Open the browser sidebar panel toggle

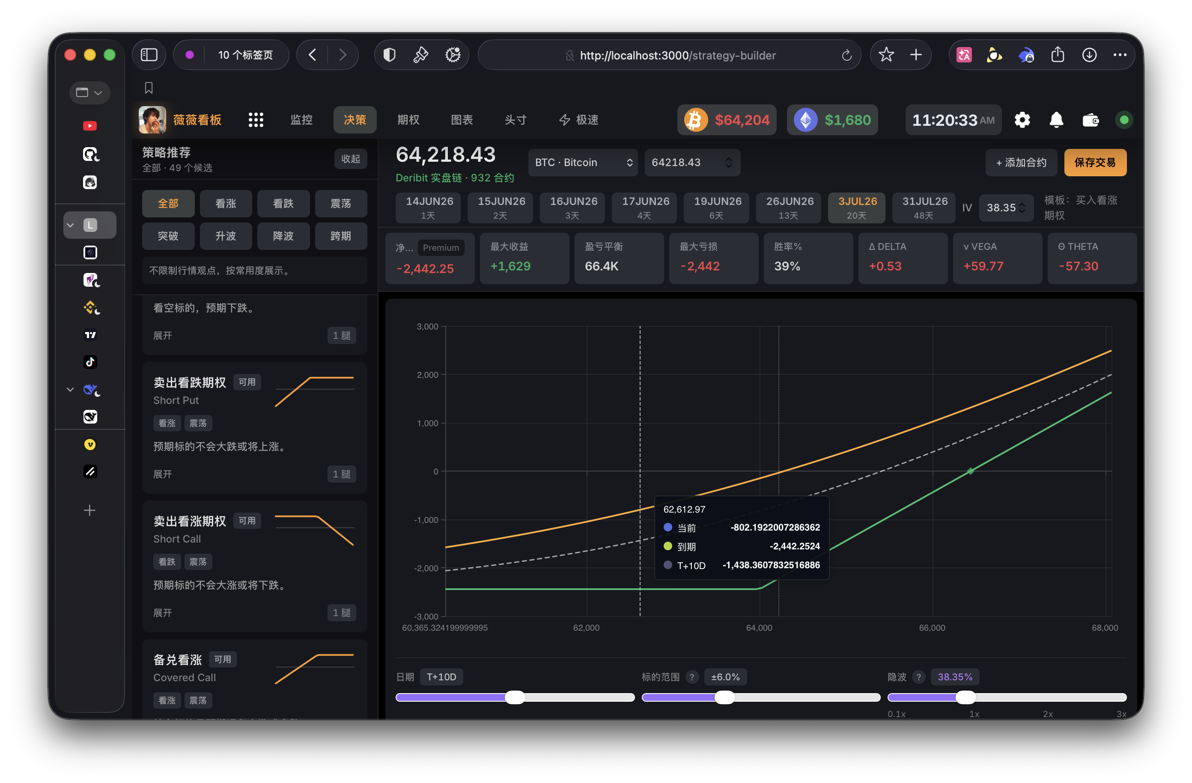pyautogui.click(x=149, y=55)
